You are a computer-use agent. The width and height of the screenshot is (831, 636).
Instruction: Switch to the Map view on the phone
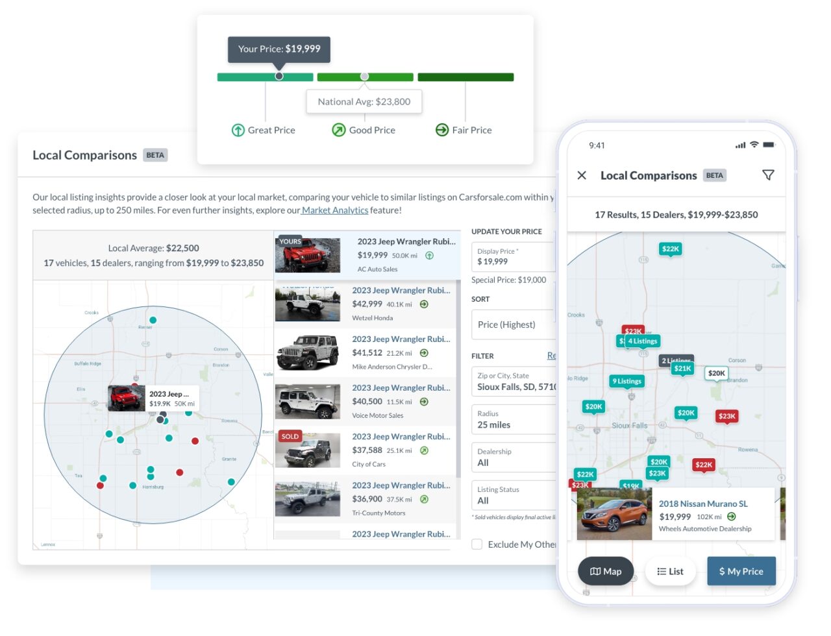pyautogui.click(x=605, y=571)
